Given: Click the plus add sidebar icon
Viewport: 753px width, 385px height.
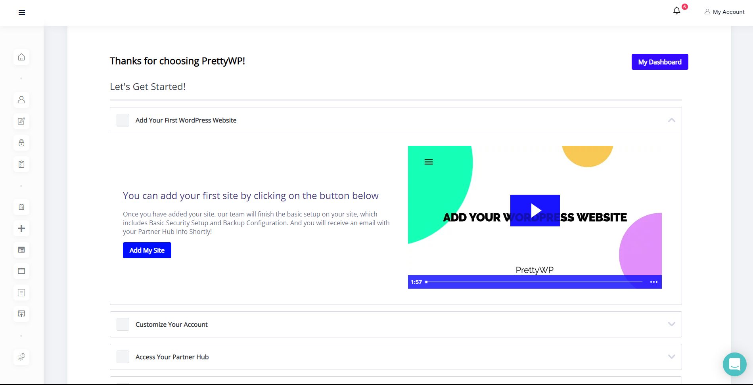Looking at the screenshot, I should tap(21, 228).
